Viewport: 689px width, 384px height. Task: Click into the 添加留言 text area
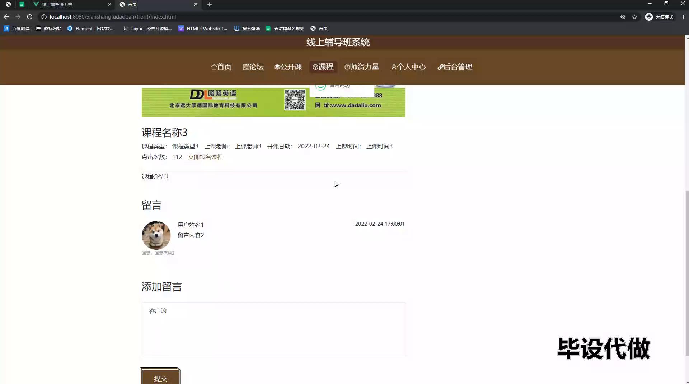click(x=273, y=329)
